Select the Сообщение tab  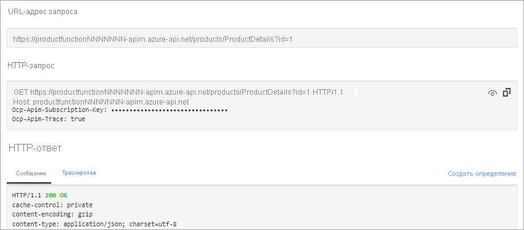coord(31,173)
